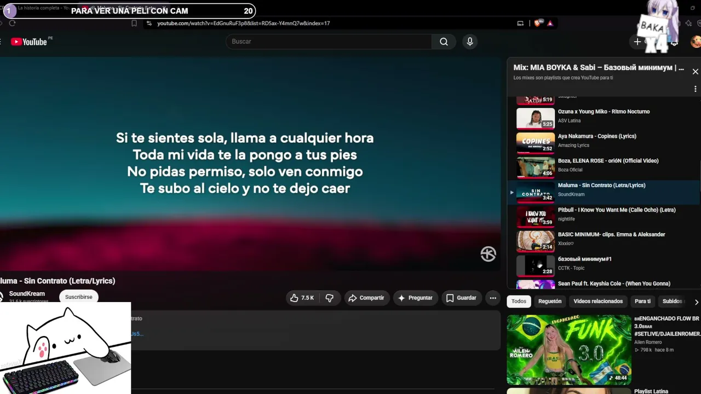Image resolution: width=701 pixels, height=394 pixels.
Task: Select Maluma - Sin Contrato in the playlist
Action: click(x=604, y=192)
